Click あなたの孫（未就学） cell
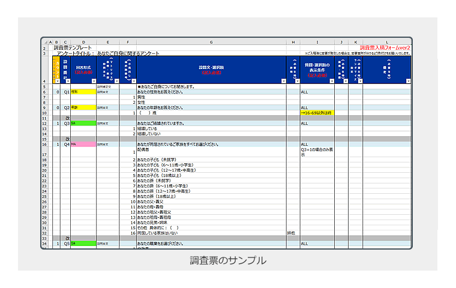The height and width of the screenshot is (288, 456). (x=211, y=181)
